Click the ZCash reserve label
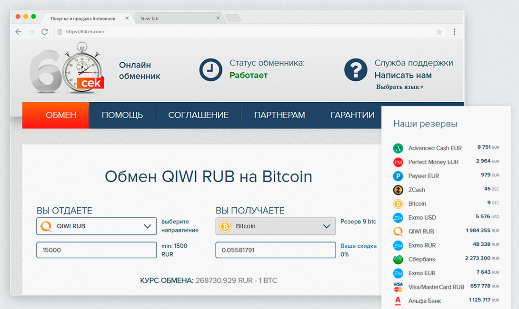 (417, 190)
